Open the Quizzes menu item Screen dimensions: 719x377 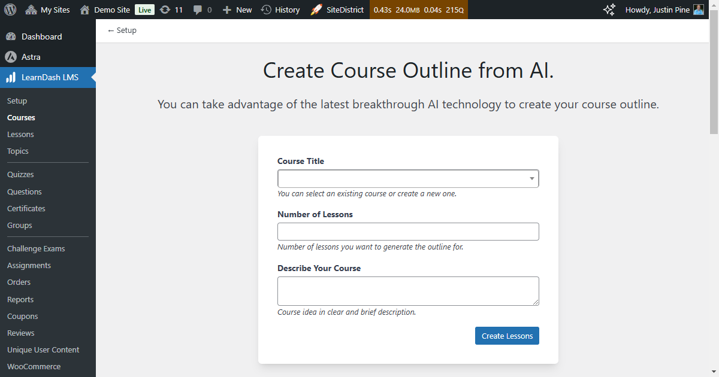click(x=20, y=174)
